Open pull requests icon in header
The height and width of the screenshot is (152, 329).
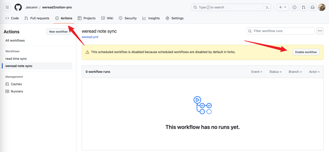(303, 7)
